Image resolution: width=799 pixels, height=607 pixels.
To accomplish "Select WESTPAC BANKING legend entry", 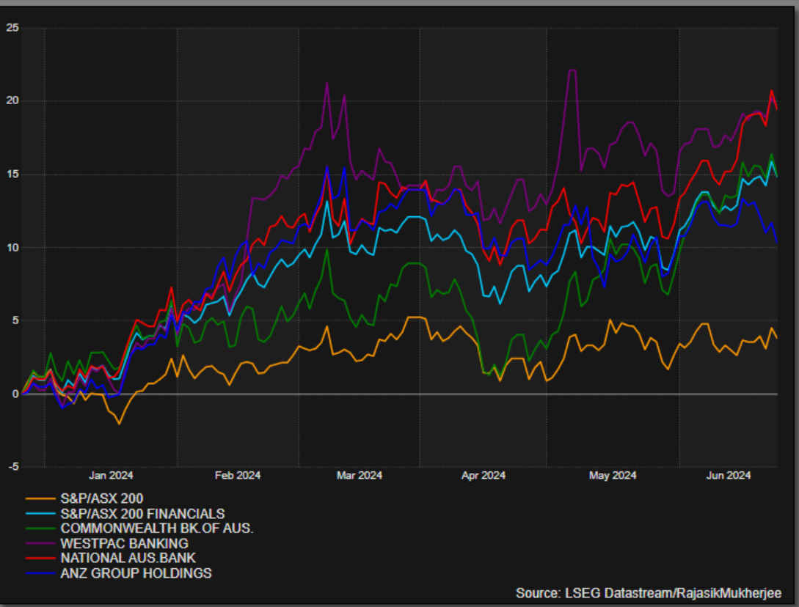I will [124, 543].
